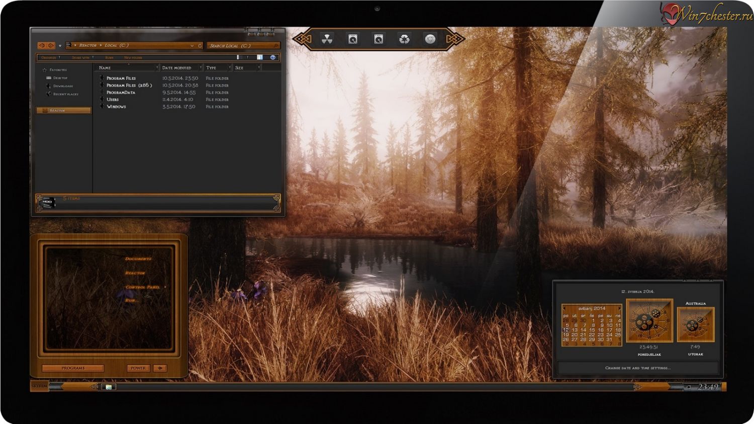This screenshot has height=424, width=754.
Task: Click the 23:49 taskbar clock
Action: coord(708,387)
